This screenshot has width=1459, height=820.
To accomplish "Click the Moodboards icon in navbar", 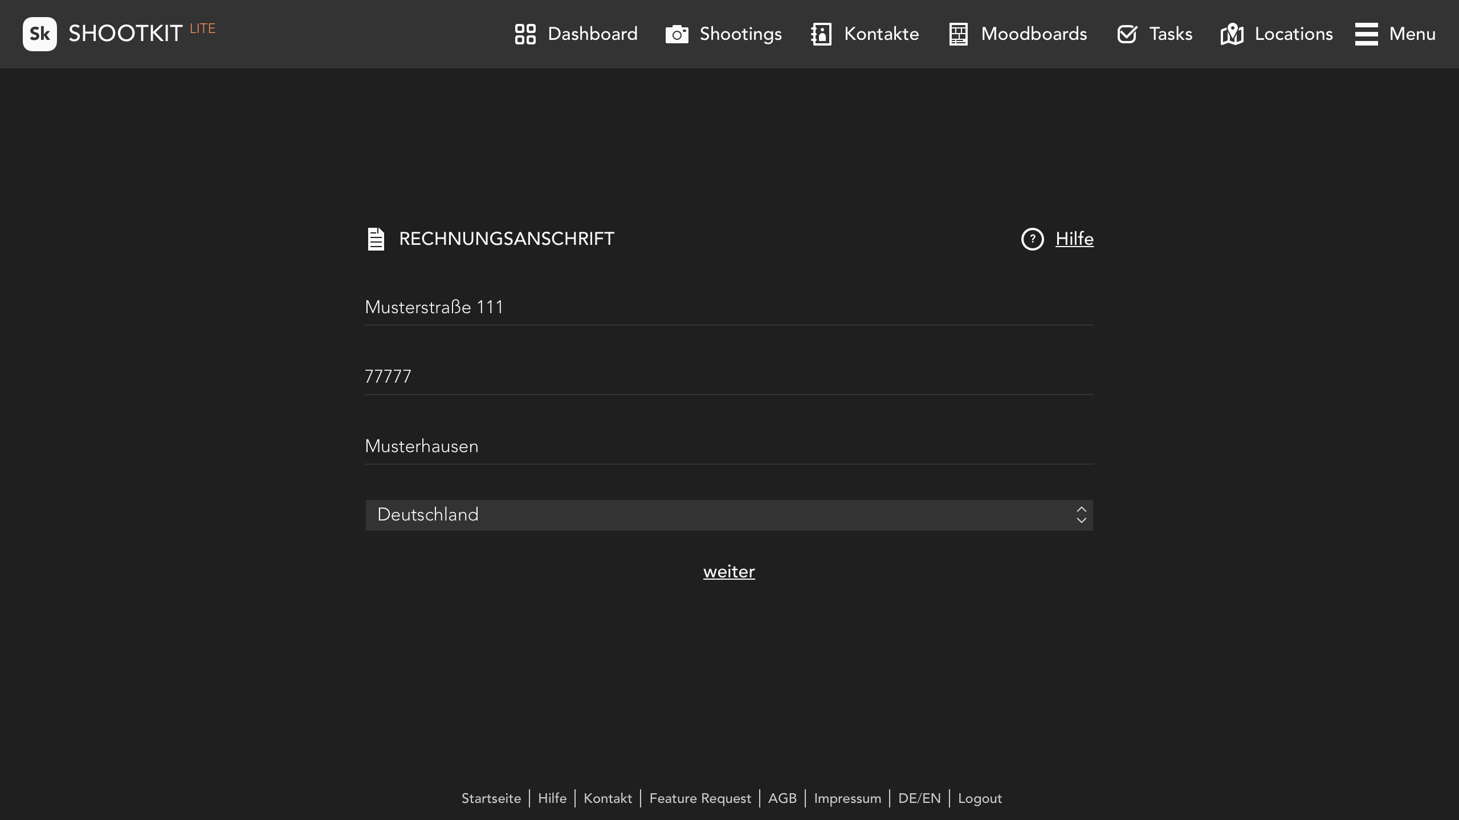I will tap(958, 34).
